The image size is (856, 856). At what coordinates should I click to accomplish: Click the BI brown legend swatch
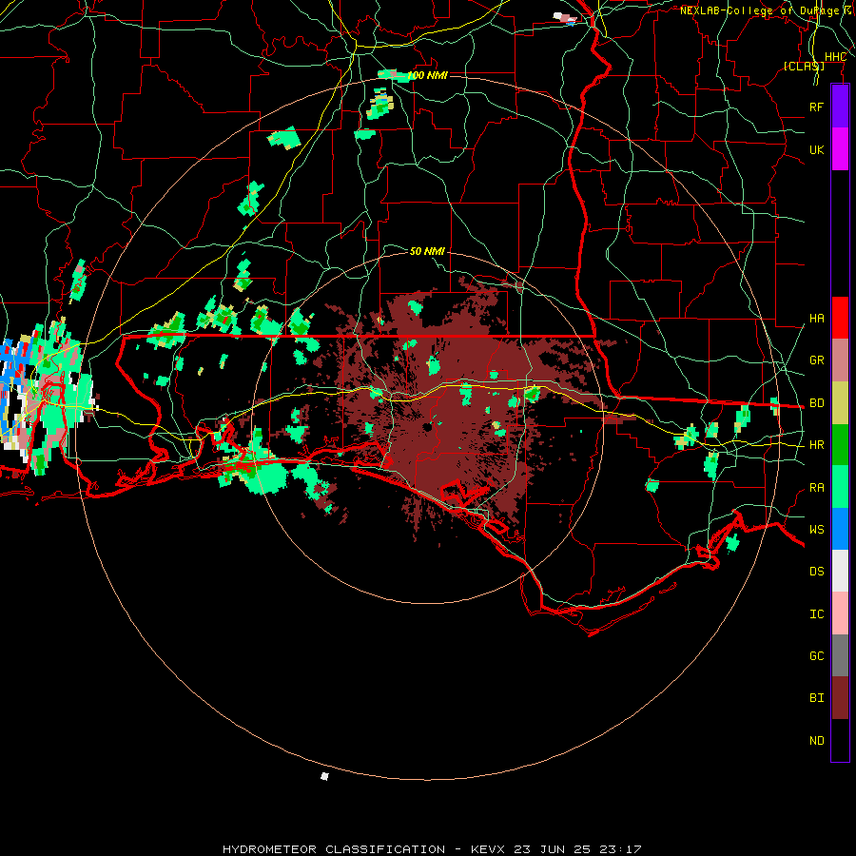(x=840, y=698)
